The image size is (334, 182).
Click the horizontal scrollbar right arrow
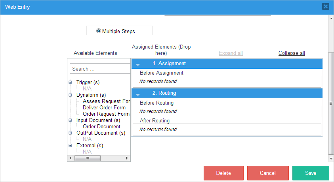(x=127, y=158)
